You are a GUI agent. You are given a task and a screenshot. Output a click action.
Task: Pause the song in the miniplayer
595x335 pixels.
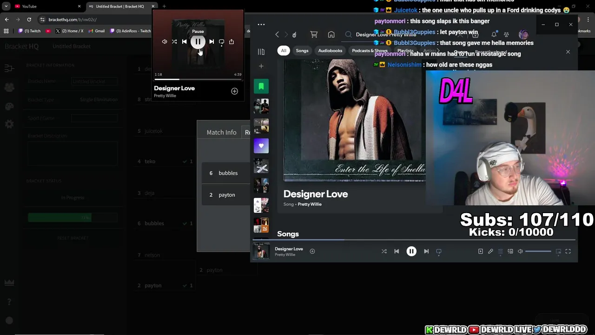(198, 42)
